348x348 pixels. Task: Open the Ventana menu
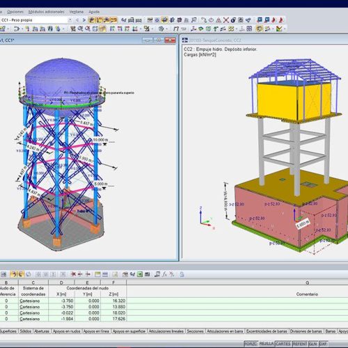pos(77,12)
